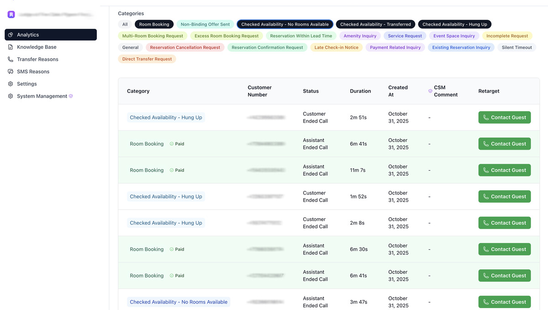This screenshot has width=548, height=310.
Task: Click the SMS Reasons chat icon
Action: click(11, 72)
